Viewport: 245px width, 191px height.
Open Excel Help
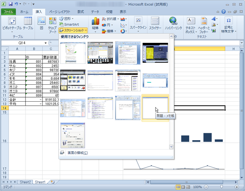click(224, 12)
